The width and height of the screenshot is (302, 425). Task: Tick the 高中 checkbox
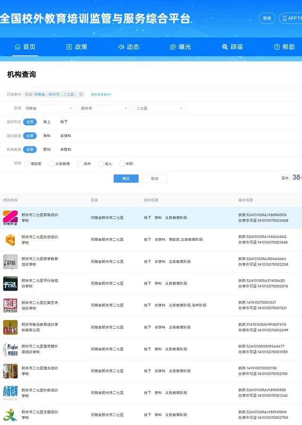(x=80, y=164)
